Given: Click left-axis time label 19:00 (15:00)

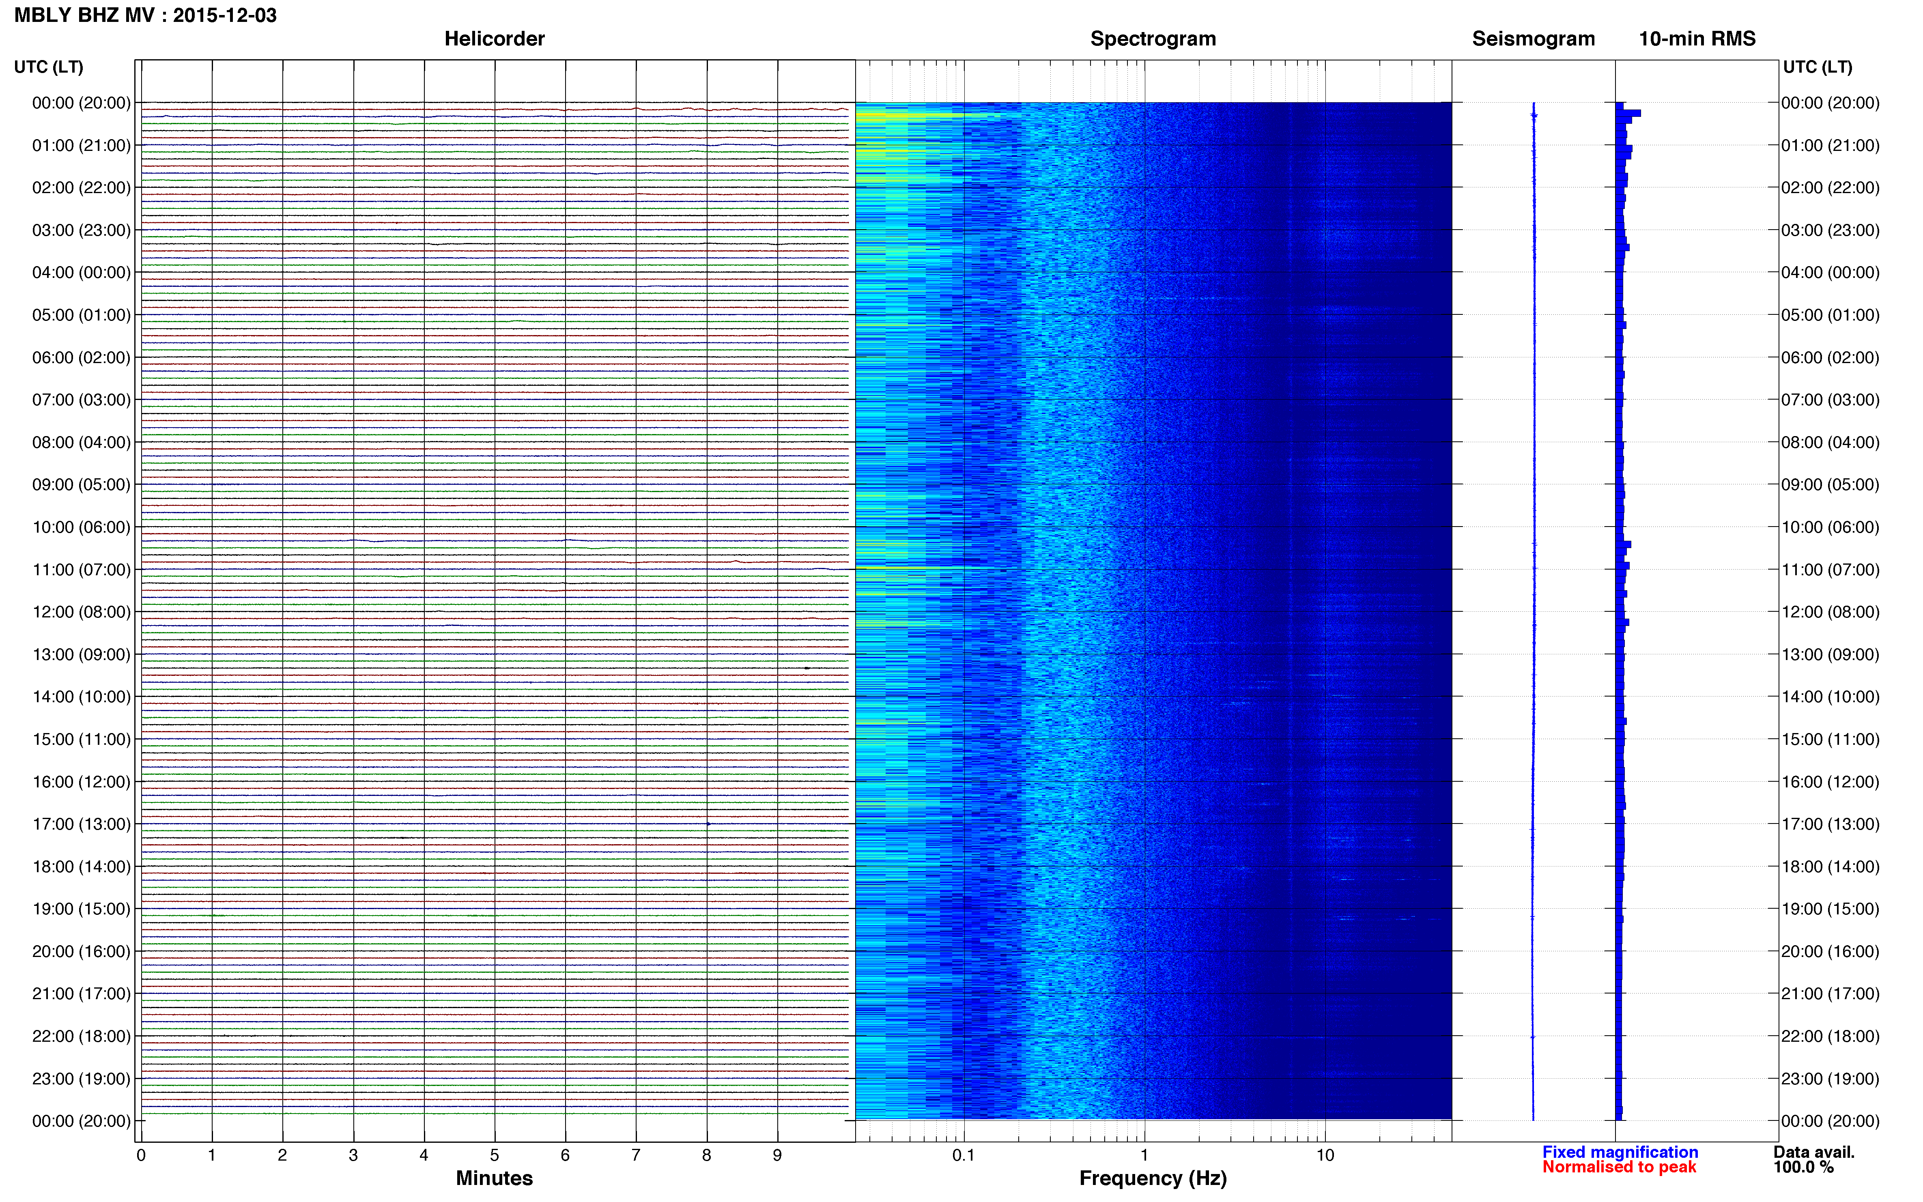Looking at the screenshot, I should click(x=81, y=909).
